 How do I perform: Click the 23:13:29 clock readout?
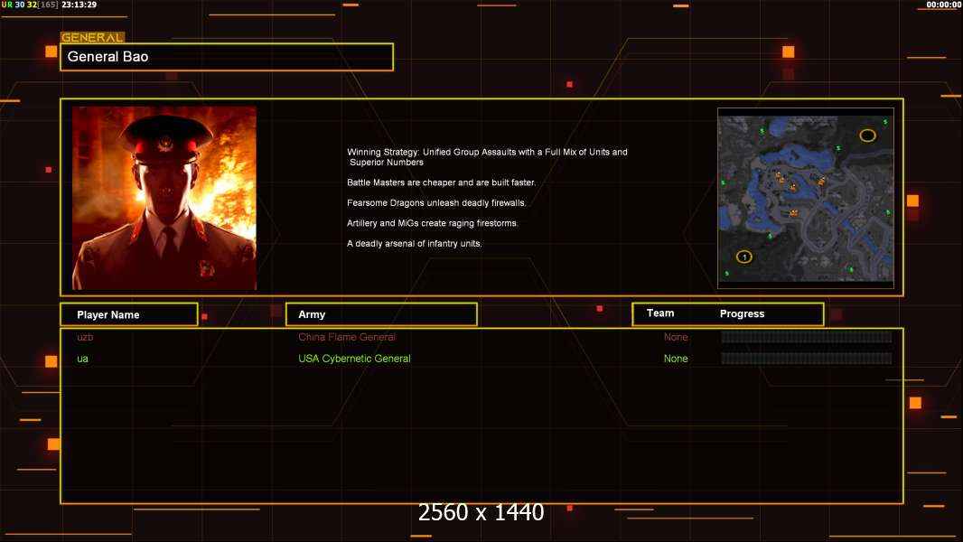pyautogui.click(x=79, y=5)
